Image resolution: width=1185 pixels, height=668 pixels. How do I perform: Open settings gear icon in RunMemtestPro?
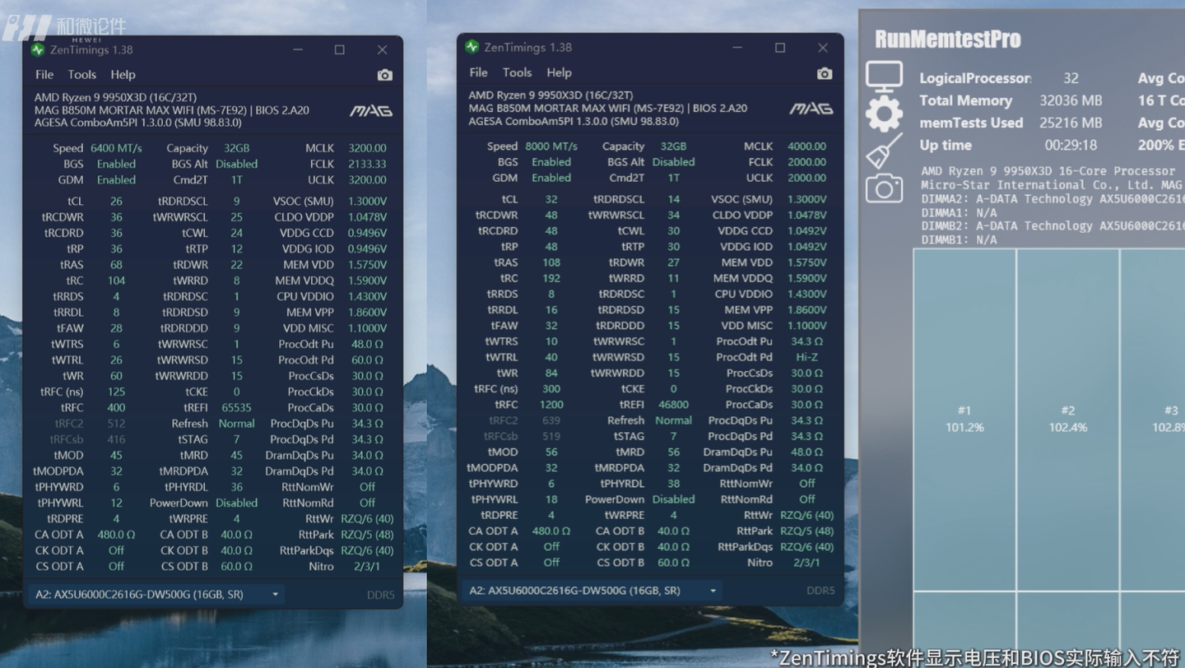pos(884,114)
